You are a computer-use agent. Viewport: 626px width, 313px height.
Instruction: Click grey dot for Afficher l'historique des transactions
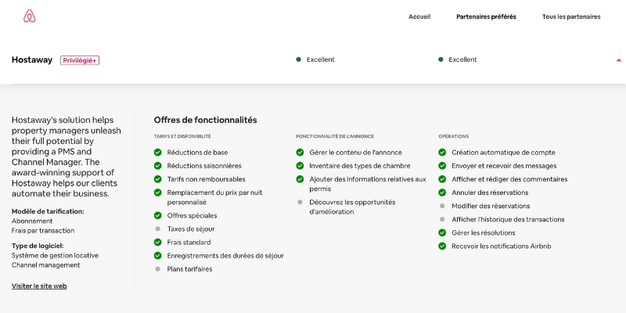coord(442,219)
